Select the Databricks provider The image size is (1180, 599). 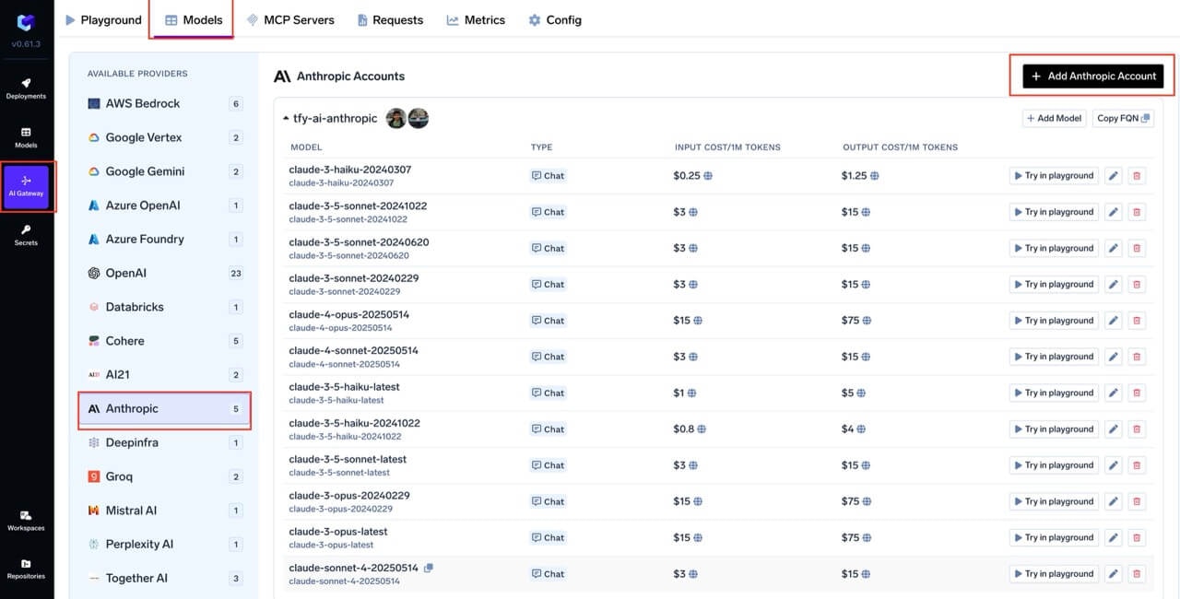tap(165, 307)
